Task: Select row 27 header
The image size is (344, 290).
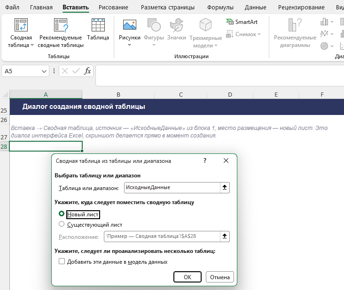Action: coord(4,133)
